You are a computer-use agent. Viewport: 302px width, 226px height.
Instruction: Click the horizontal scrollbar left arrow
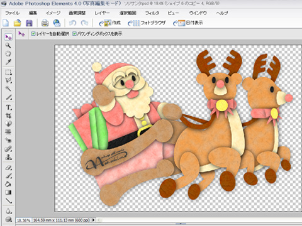pyautogui.click(x=99, y=220)
